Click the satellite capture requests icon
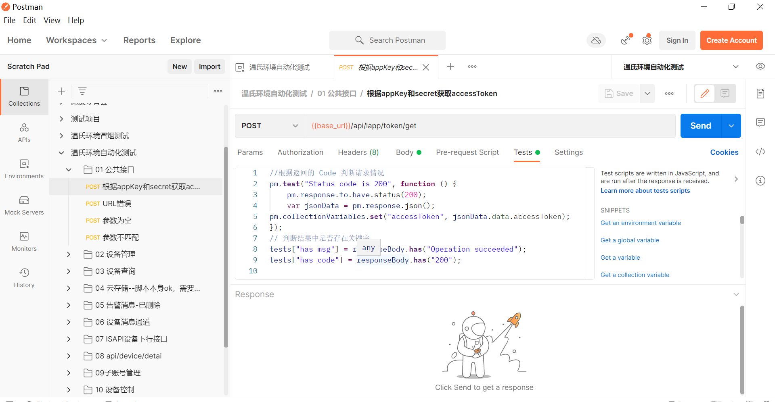Image resolution: width=775 pixels, height=402 pixels. [626, 40]
